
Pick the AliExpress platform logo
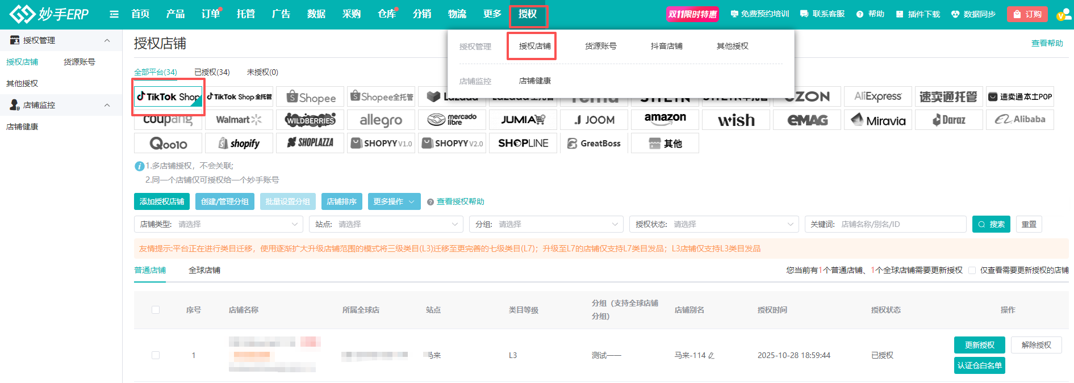[877, 97]
